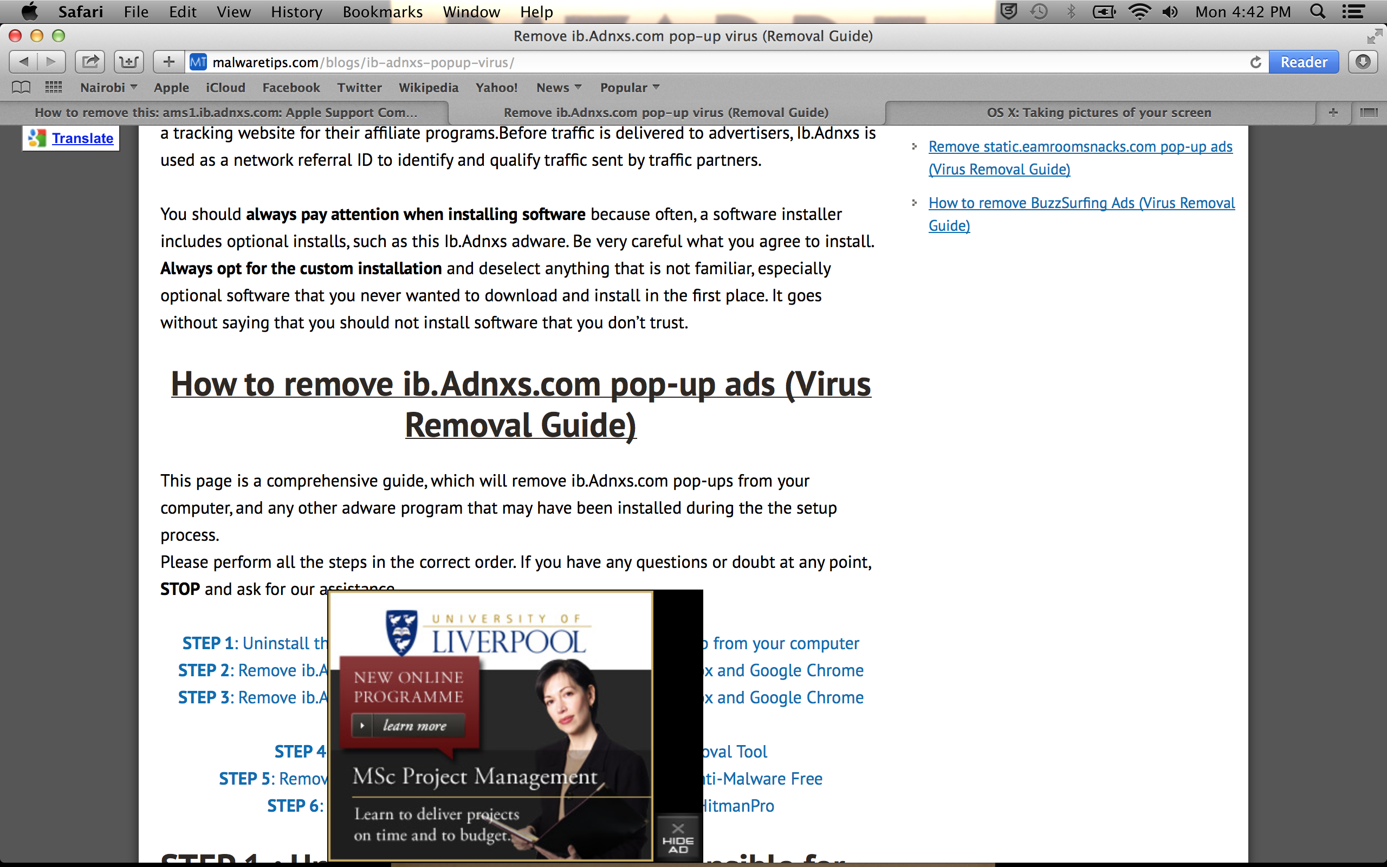Screen dimensions: 1387x867
Task: Click the Share button in toolbar
Action: pyautogui.click(x=90, y=62)
